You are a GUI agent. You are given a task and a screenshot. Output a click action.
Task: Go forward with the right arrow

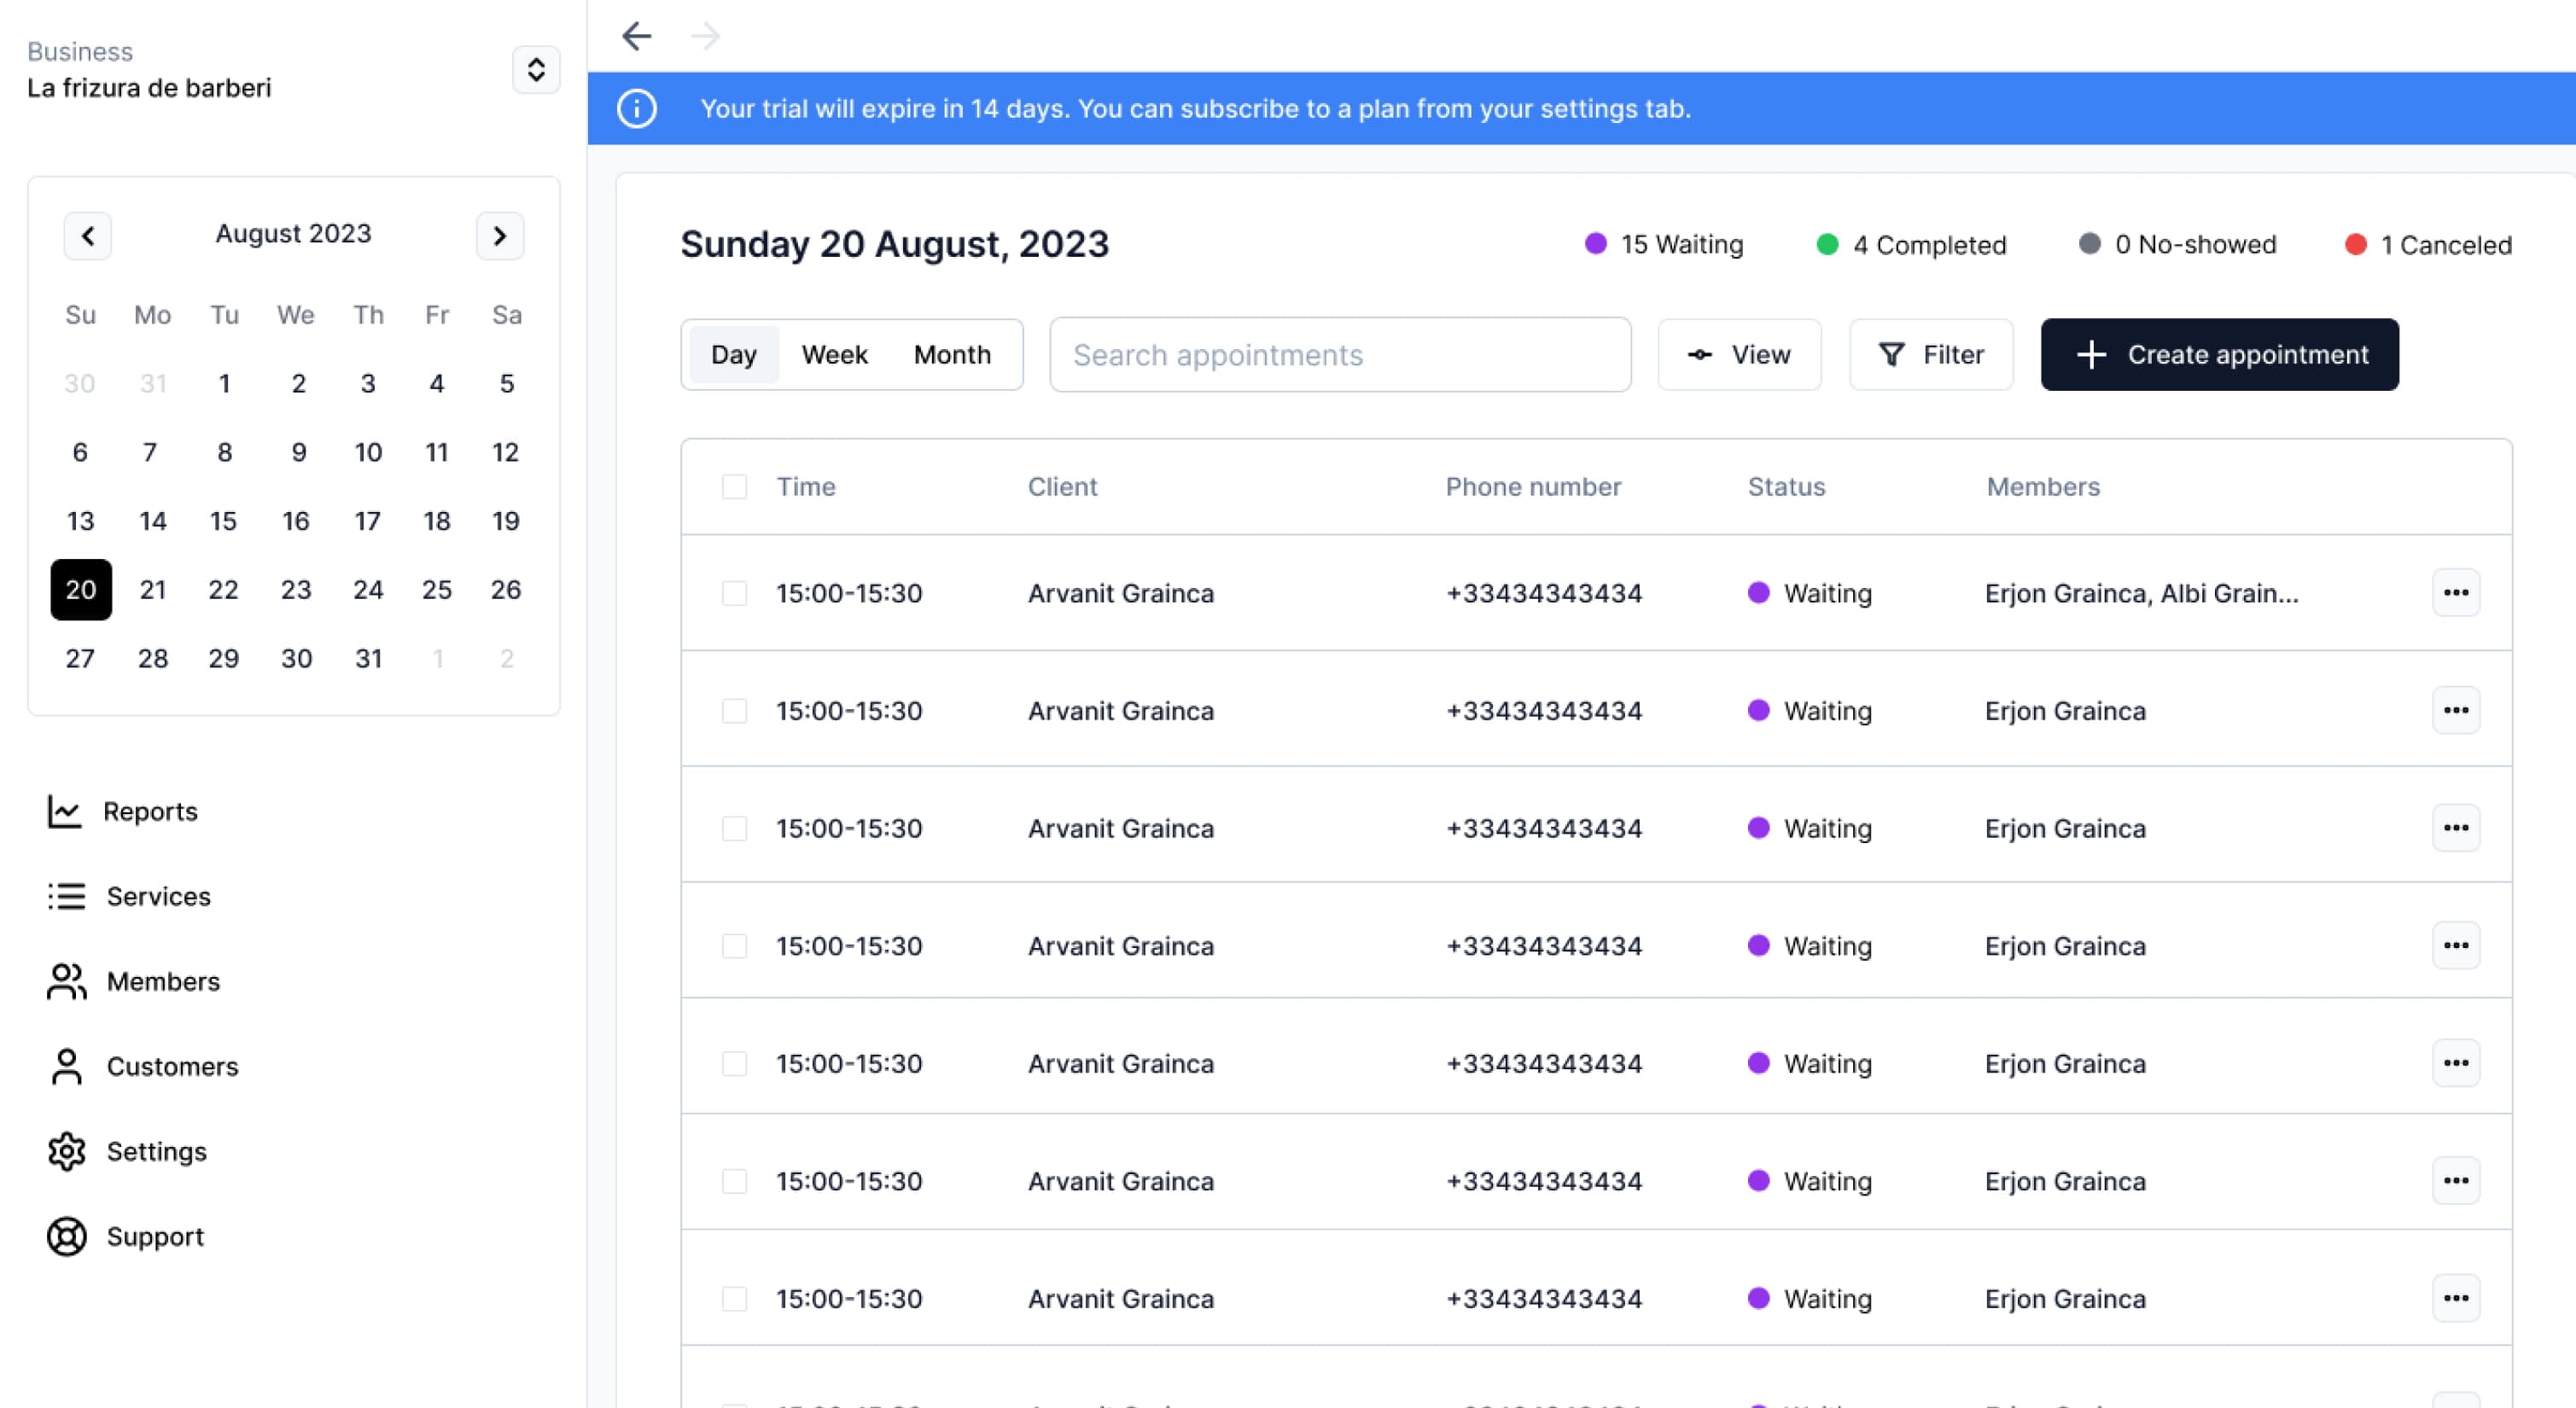pos(705,36)
